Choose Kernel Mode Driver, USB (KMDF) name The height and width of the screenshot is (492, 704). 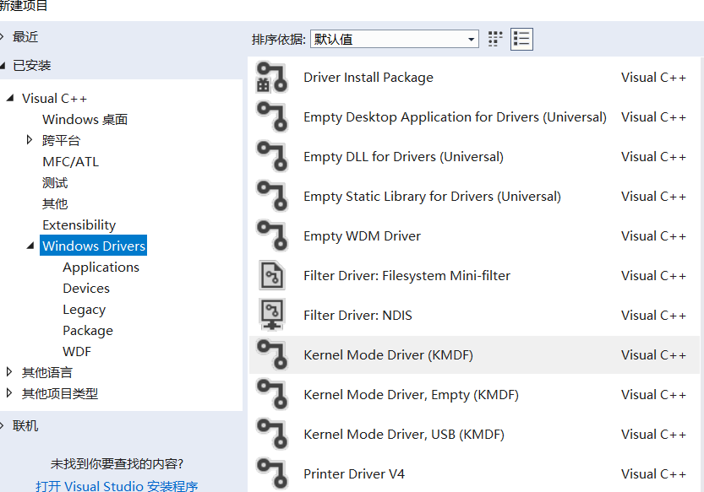tap(404, 434)
